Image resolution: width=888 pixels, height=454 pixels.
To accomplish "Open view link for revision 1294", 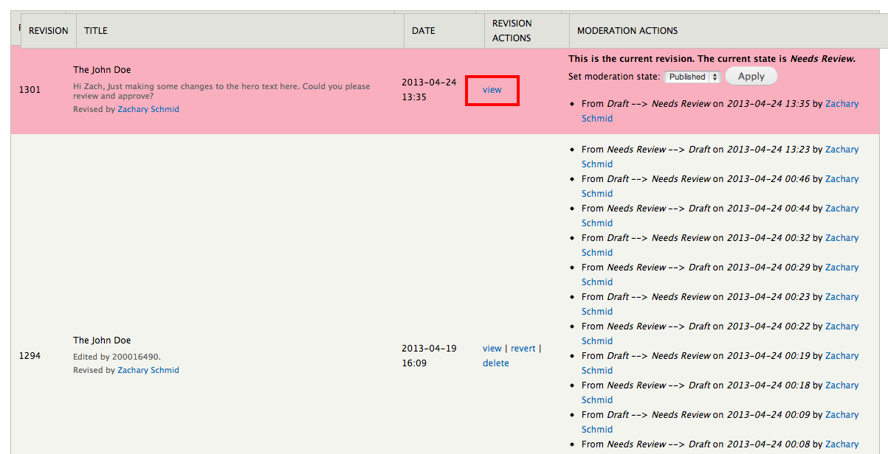I will coord(492,349).
